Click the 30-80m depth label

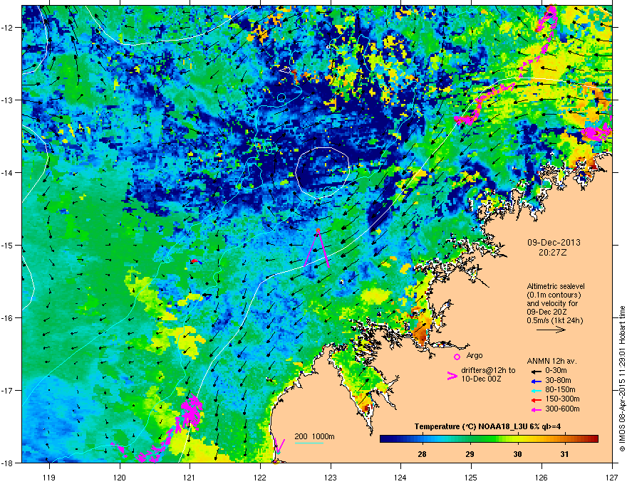coord(558,380)
